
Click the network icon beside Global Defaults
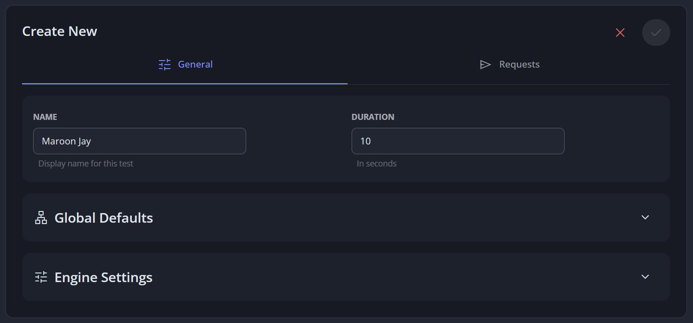pos(41,218)
